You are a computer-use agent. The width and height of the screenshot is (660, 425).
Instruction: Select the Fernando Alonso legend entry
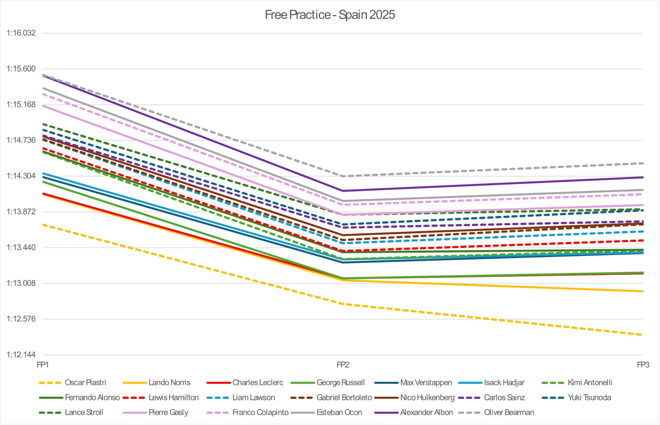tap(92, 397)
